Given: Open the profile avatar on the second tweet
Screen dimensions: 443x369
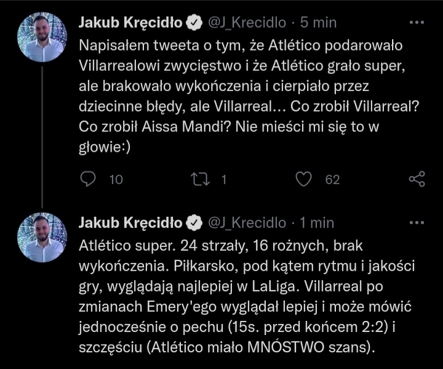Looking at the screenshot, I should (42, 237).
